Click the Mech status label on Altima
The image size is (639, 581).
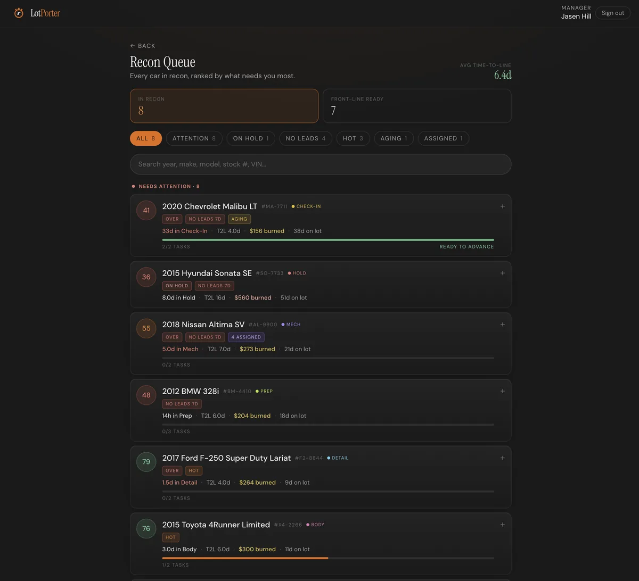[291, 325]
